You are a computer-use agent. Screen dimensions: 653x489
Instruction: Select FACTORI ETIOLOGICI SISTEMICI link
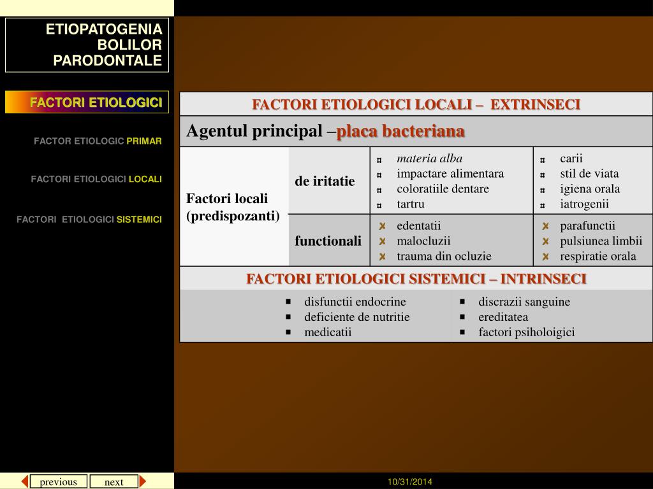pyautogui.click(x=89, y=220)
